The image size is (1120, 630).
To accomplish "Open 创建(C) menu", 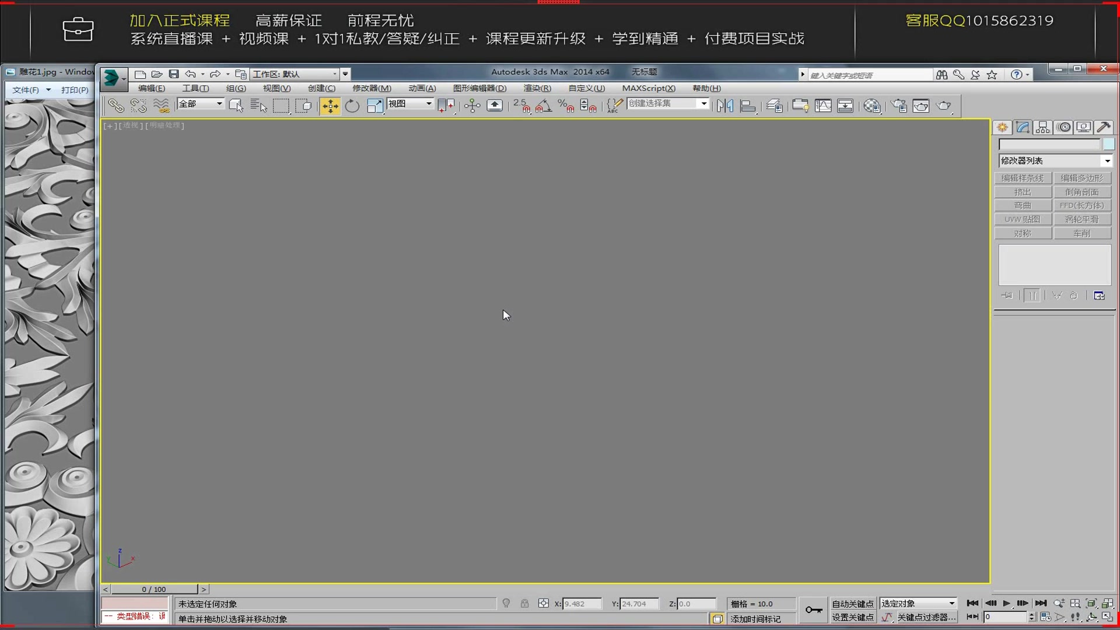I will [x=321, y=87].
